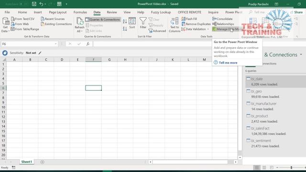Open the Power Pivot tab
Screen dimensions: 306x172
(234, 12)
